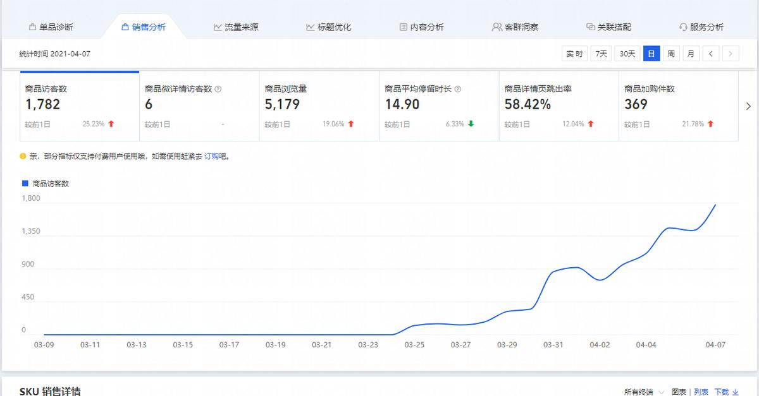The image size is (759, 396).
Task: Select the 30天 date range
Action: pyautogui.click(x=626, y=54)
